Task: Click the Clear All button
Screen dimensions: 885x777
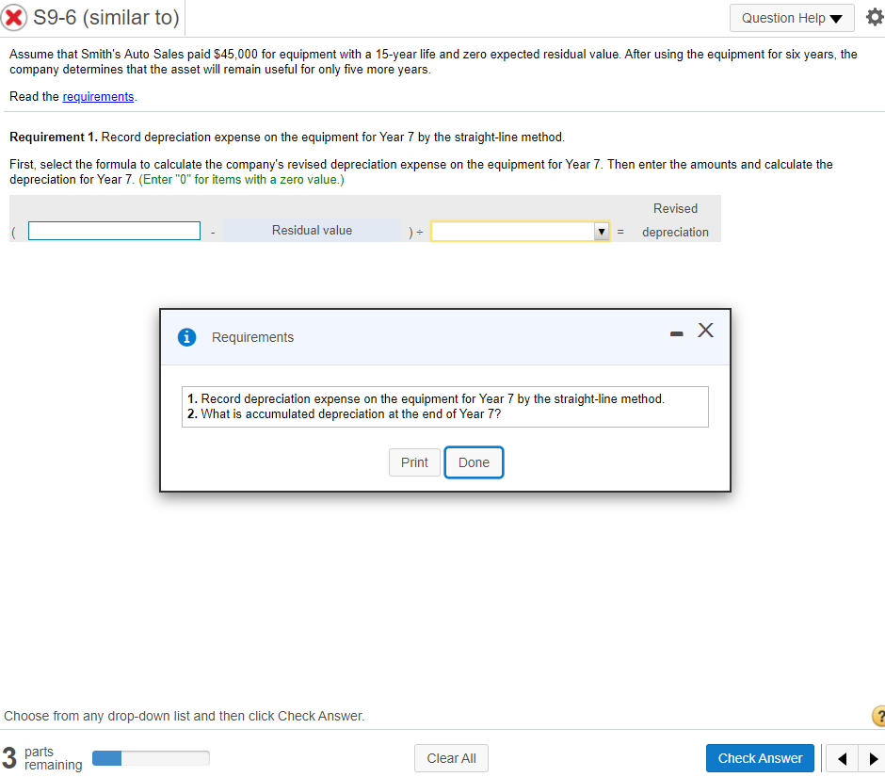Action: click(451, 758)
